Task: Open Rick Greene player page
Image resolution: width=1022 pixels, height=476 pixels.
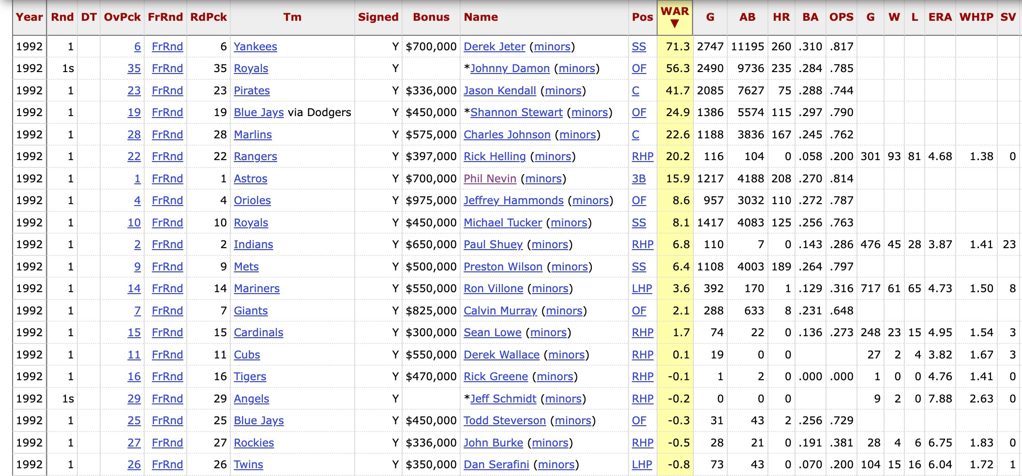Action: pos(496,377)
